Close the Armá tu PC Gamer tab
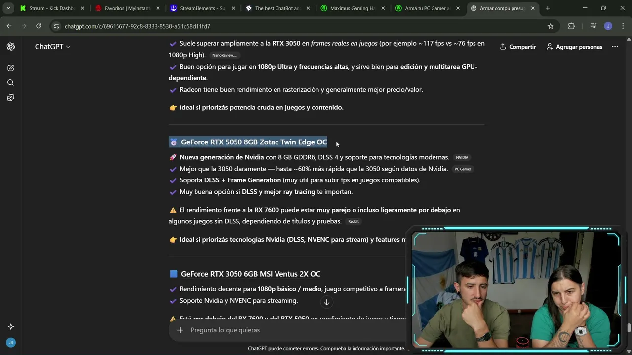Viewport: 632px width, 355px height. (458, 8)
